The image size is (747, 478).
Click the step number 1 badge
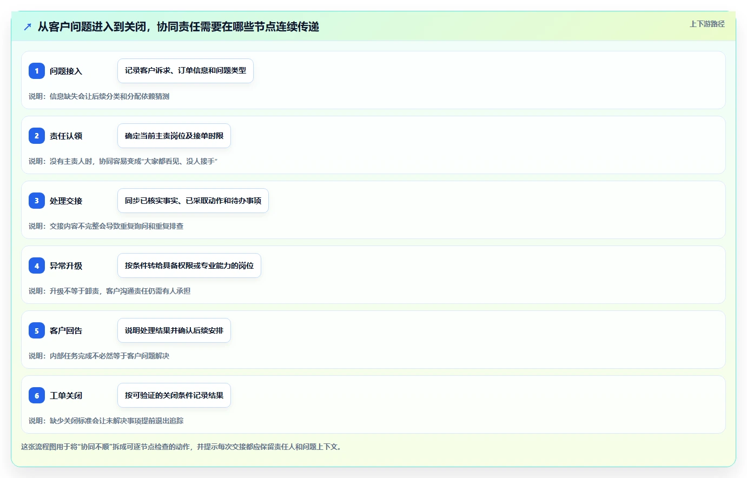tap(37, 71)
